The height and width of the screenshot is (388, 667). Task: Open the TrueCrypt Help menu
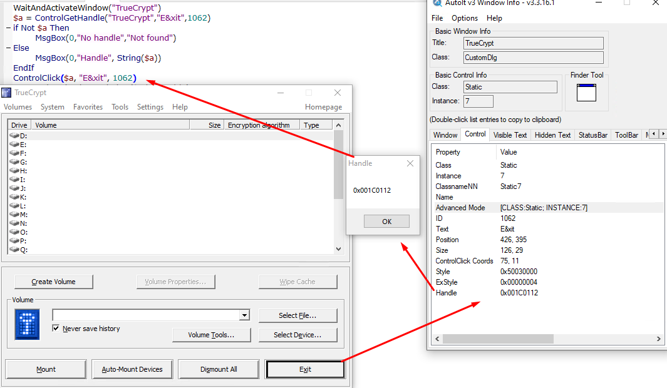click(x=180, y=107)
